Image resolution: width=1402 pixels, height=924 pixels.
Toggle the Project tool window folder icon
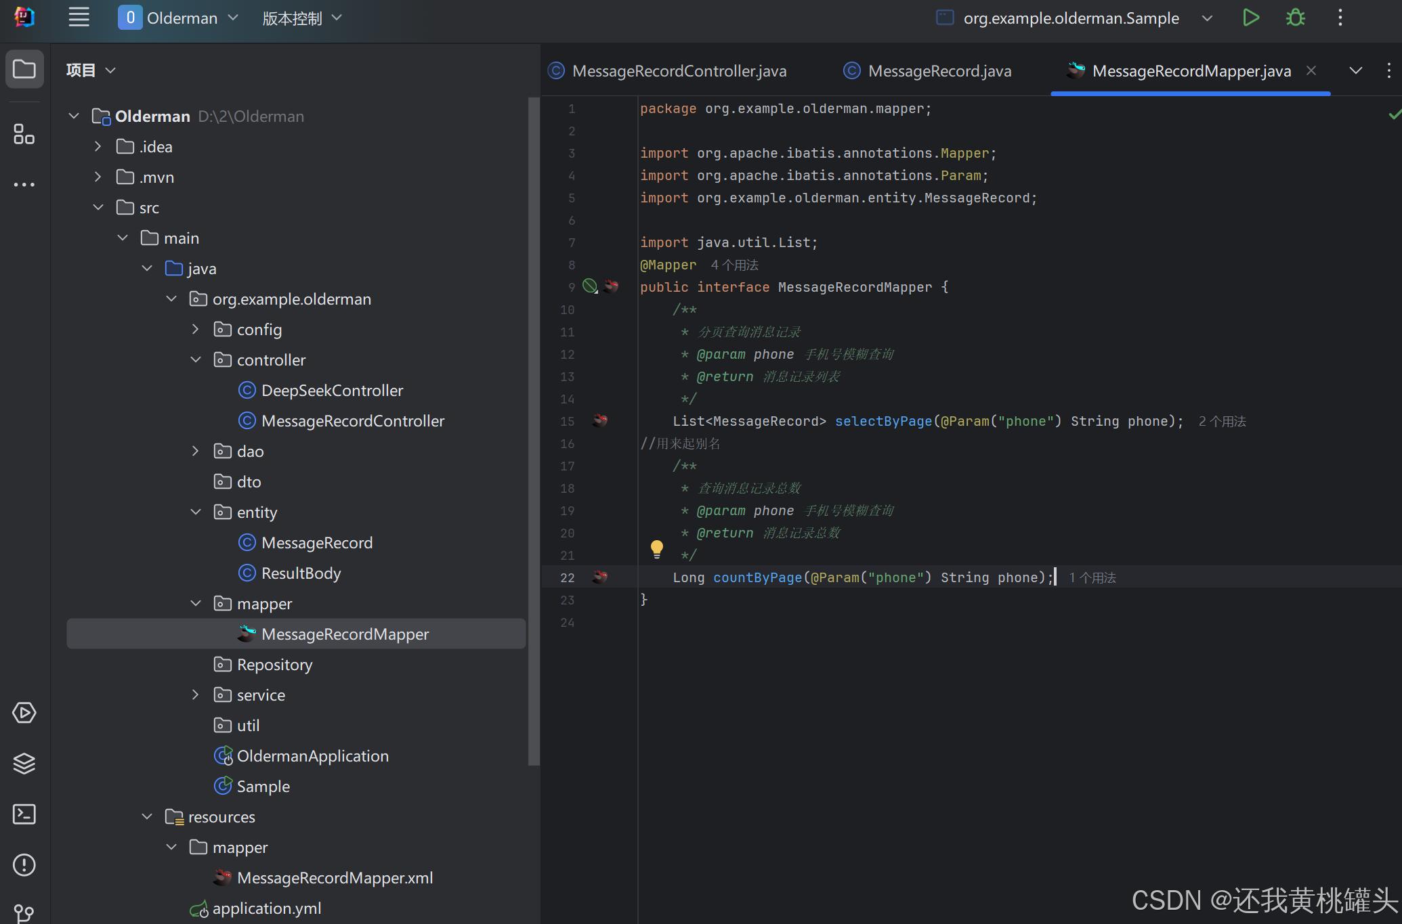pos(24,69)
